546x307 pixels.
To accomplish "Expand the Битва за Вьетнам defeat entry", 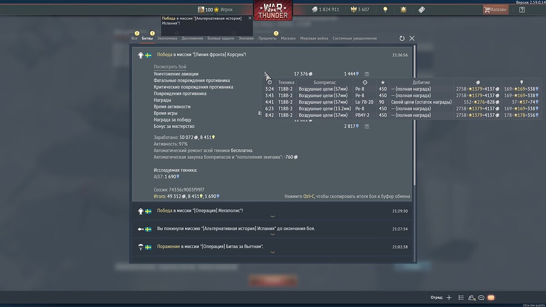I will pyautogui.click(x=271, y=247).
